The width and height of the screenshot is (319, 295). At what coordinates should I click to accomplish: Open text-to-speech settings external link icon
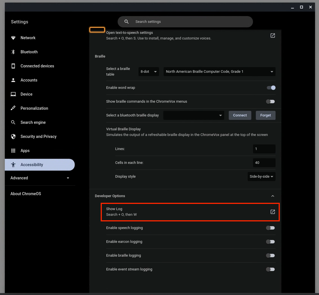click(x=272, y=36)
